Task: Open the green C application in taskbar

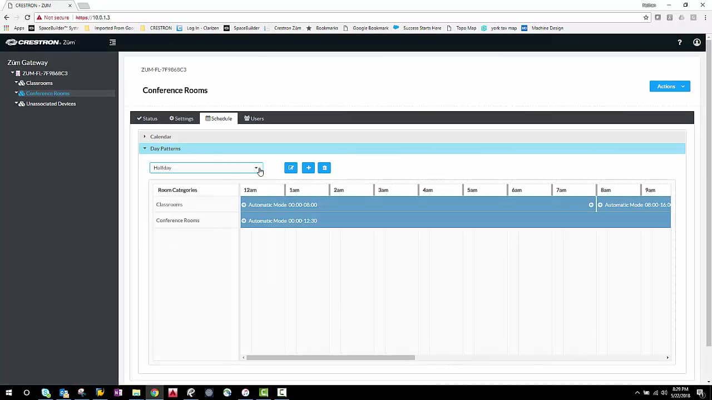Action: coord(264,392)
